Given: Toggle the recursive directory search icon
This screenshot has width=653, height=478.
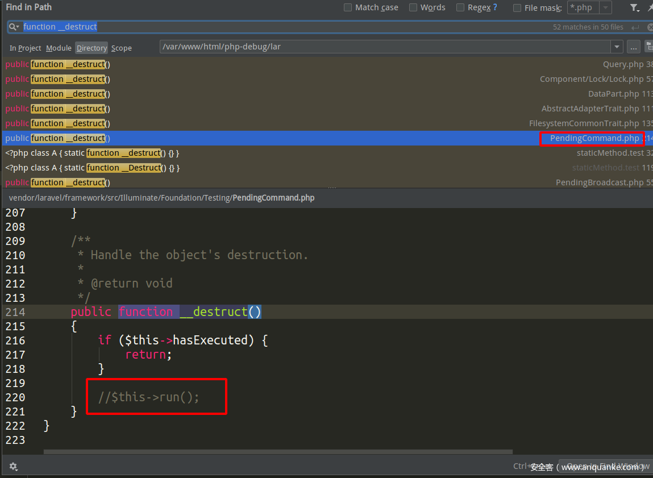Looking at the screenshot, I should [648, 47].
